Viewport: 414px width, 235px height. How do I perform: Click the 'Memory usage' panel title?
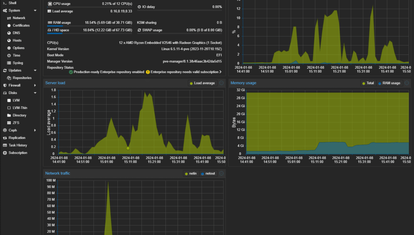click(x=243, y=83)
